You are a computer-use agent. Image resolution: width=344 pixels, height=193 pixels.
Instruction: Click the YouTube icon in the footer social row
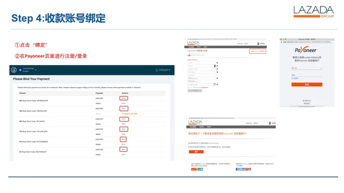coord(250,169)
